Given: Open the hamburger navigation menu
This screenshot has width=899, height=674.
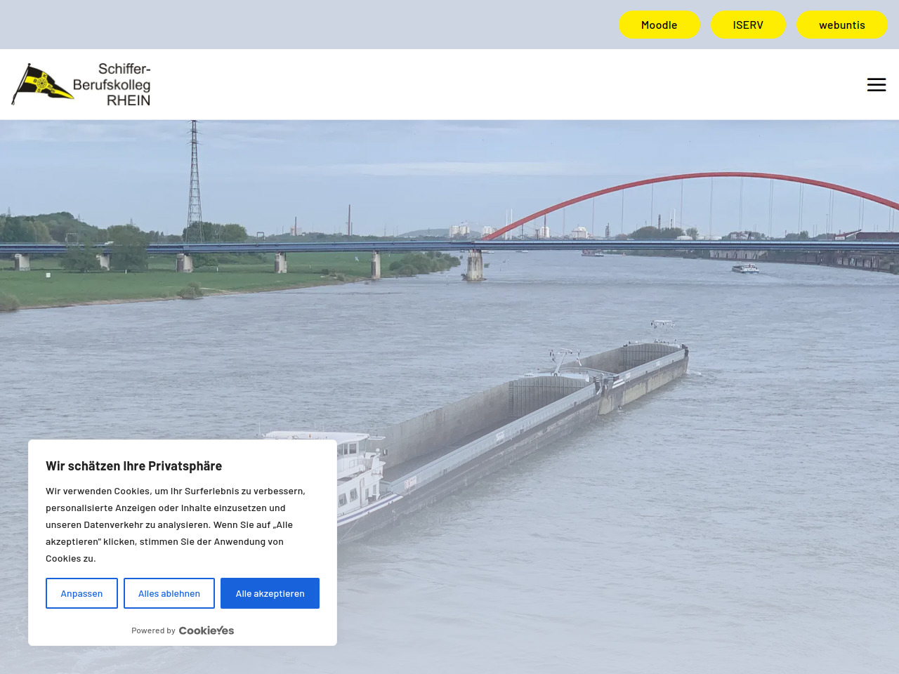Looking at the screenshot, I should click(x=876, y=85).
